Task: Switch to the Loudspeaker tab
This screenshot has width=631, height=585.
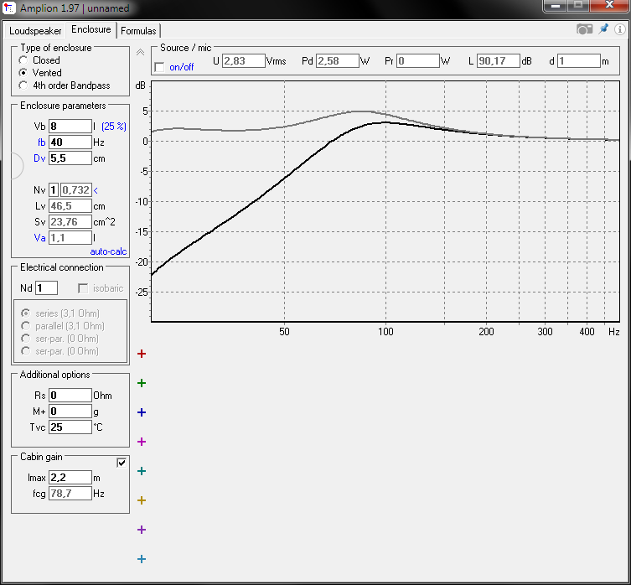Action: [35, 31]
